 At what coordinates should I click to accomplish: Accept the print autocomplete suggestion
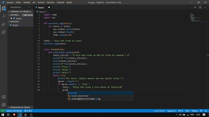coord(100,93)
